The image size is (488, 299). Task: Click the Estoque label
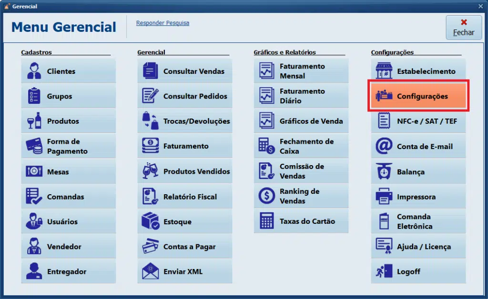[177, 221]
